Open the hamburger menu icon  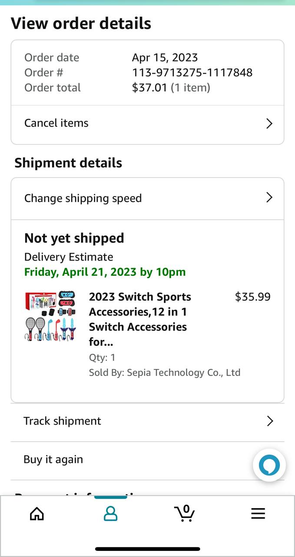[x=258, y=514]
